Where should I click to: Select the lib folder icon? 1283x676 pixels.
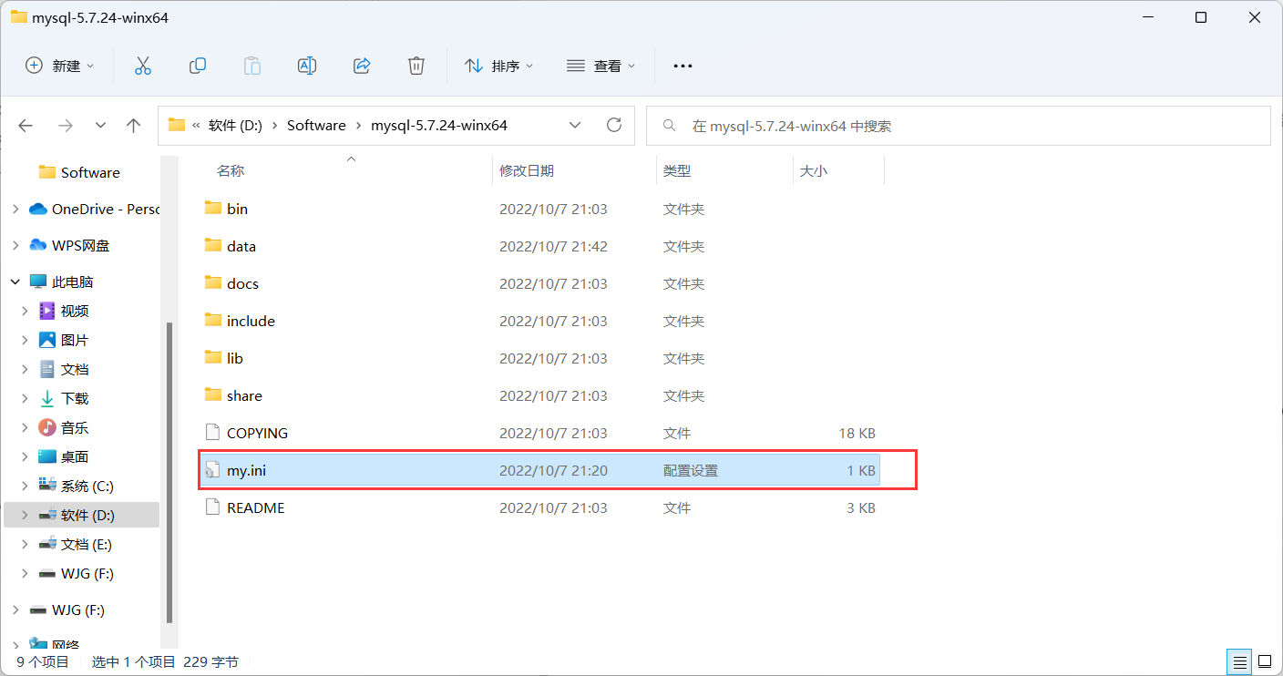(x=213, y=358)
